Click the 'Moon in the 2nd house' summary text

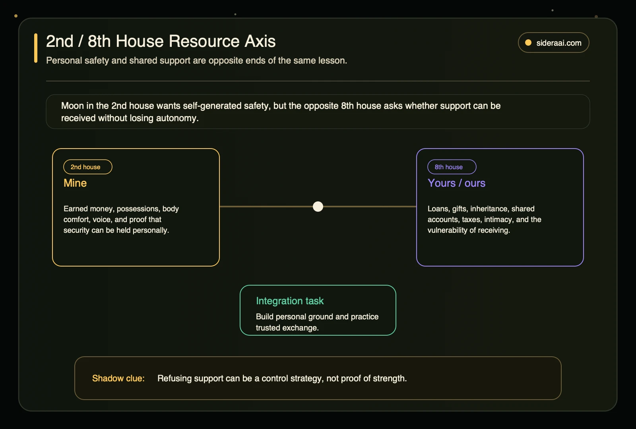click(x=281, y=112)
